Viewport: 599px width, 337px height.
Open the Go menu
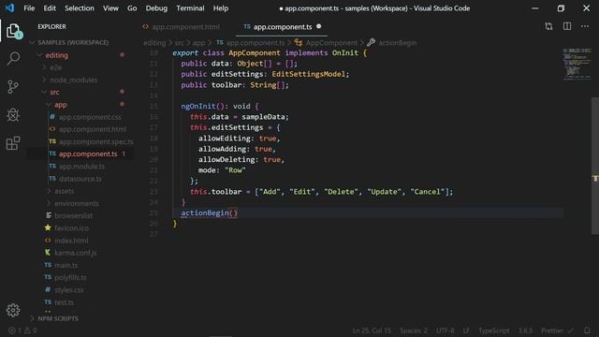[x=132, y=8]
